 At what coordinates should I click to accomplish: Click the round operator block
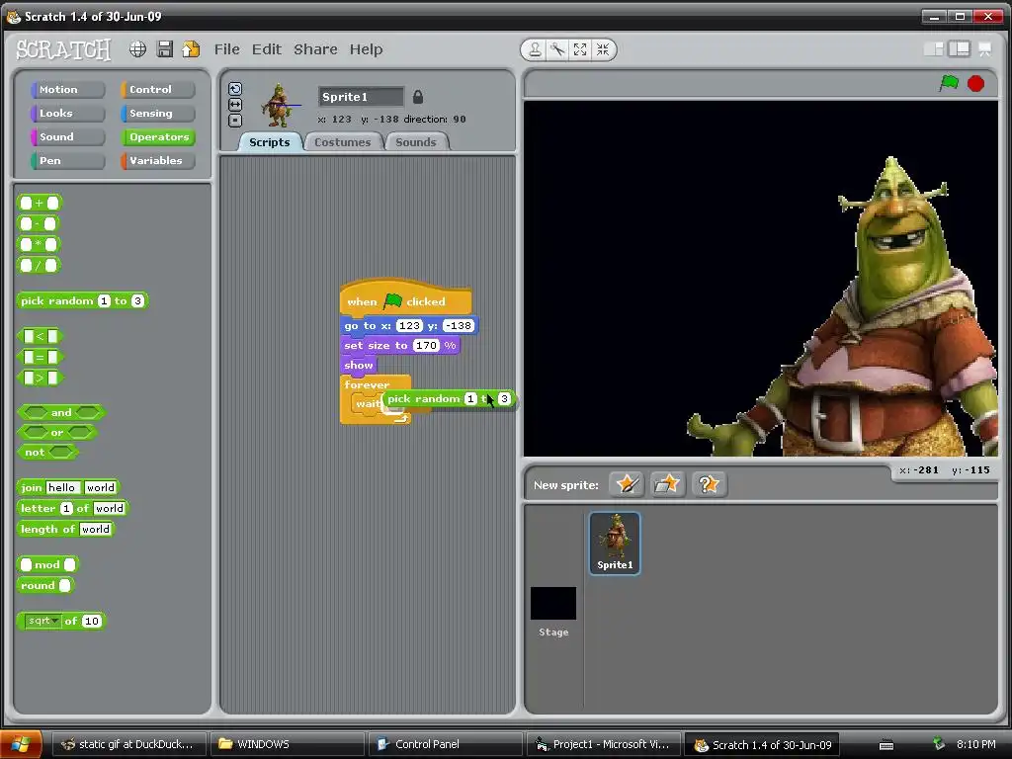(45, 585)
